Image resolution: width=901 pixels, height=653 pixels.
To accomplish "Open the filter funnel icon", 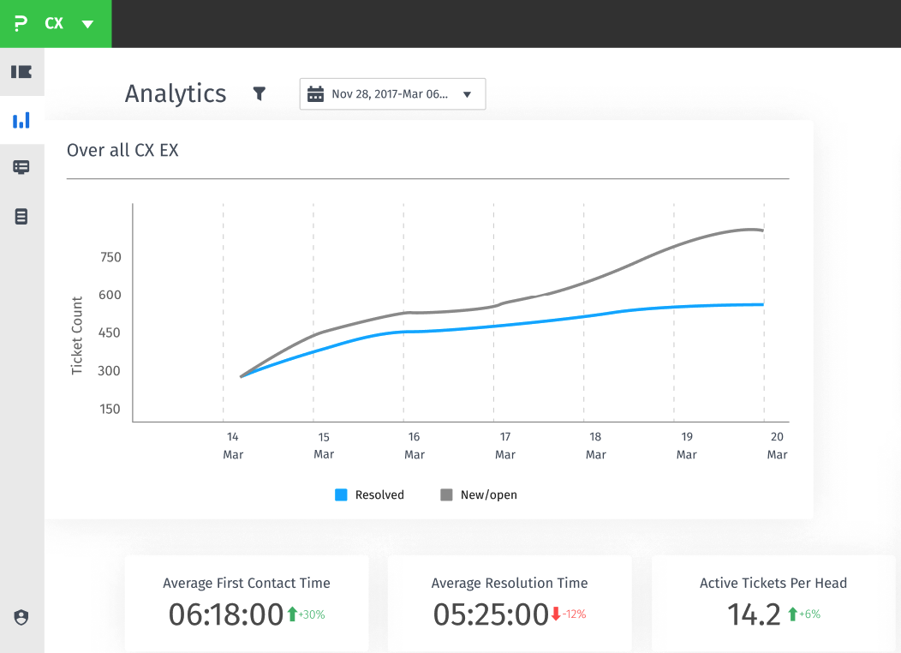I will (x=260, y=93).
